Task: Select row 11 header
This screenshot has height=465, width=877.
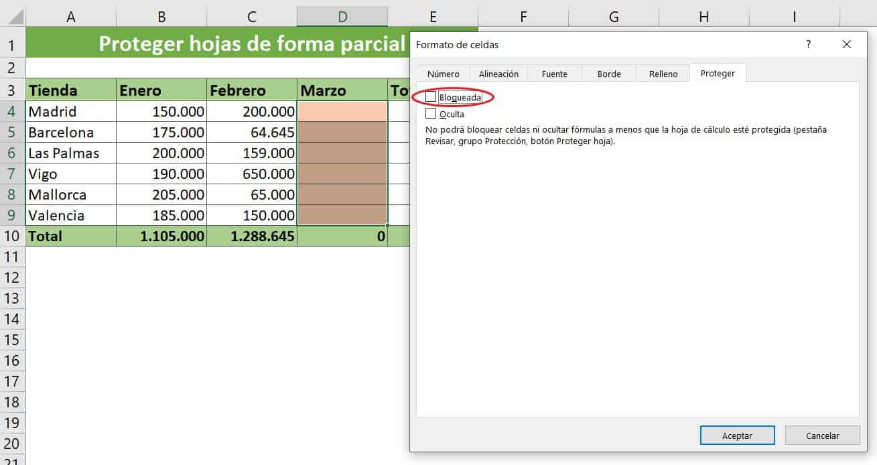Action: click(13, 257)
